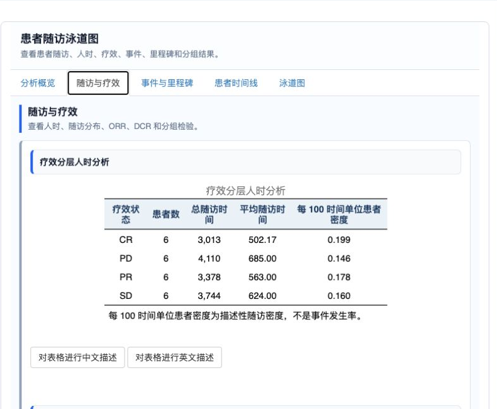Viewport: 497px width, 409px height.
Task: Click total follow-up value 3,013
Action: coord(209,240)
